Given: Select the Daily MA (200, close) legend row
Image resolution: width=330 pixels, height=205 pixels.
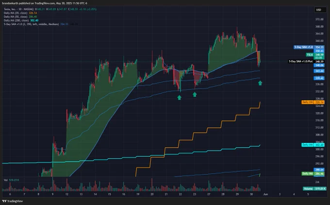Looking at the screenshot, I should tap(21, 20).
